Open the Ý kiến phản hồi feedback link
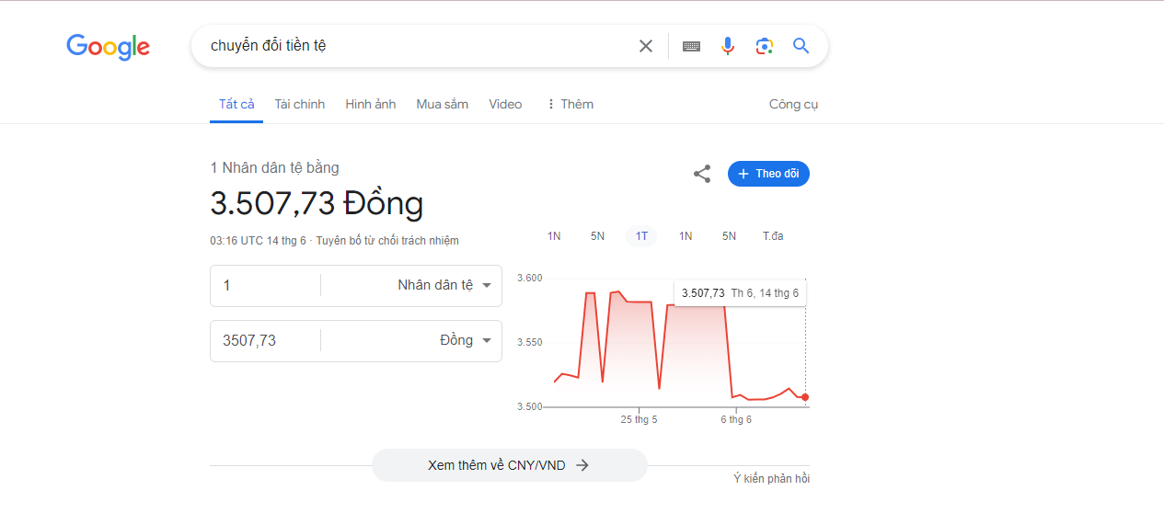Viewport: 1164px width, 513px height. click(771, 479)
